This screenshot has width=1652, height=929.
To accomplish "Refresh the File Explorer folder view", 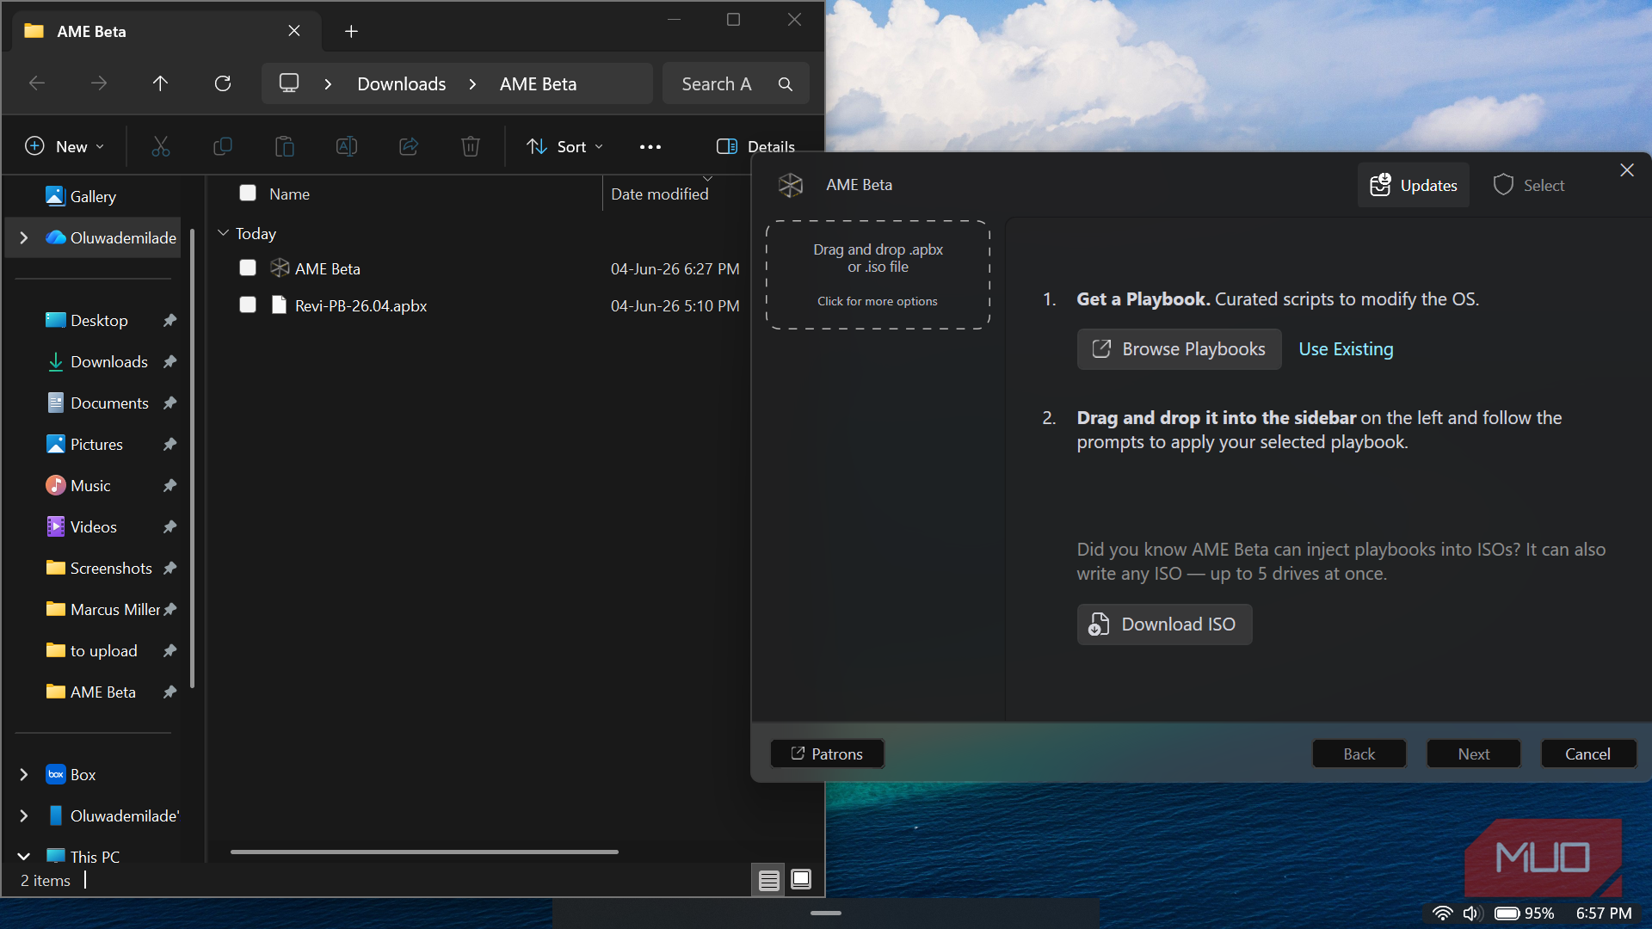I will pyautogui.click(x=223, y=83).
